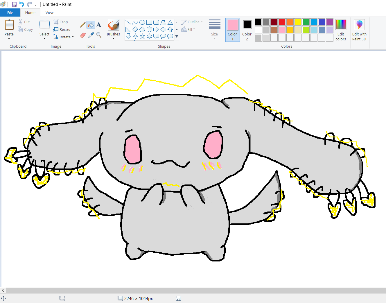This screenshot has width=386, height=303.
Task: Select Color 1 foreground box
Action: (232, 30)
